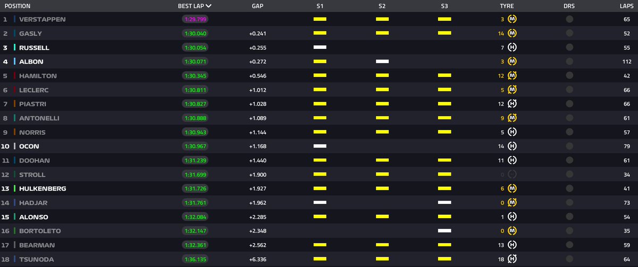Screen dimensions: 638x267
Task: Click the S1 column header
Action: (320, 6)
